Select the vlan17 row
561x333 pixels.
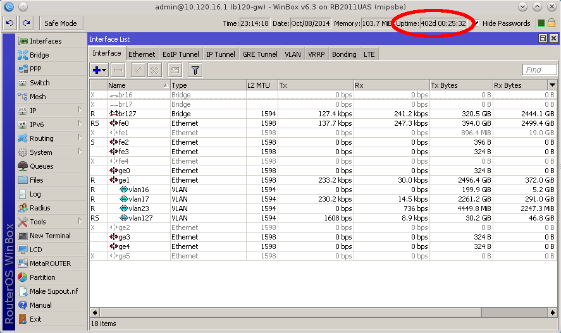323,199
